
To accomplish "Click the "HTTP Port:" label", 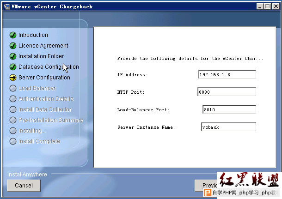I will 131,92.
